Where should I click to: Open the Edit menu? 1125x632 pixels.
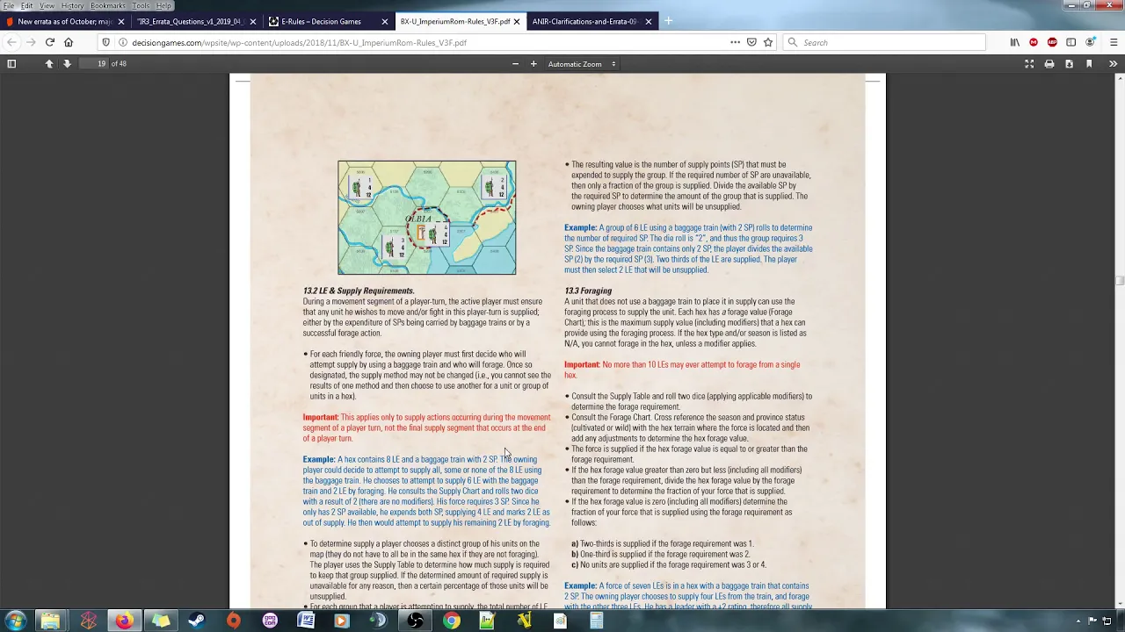coord(27,5)
